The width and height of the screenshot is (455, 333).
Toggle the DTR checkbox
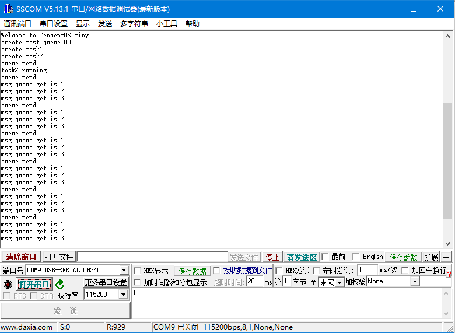(x=33, y=296)
